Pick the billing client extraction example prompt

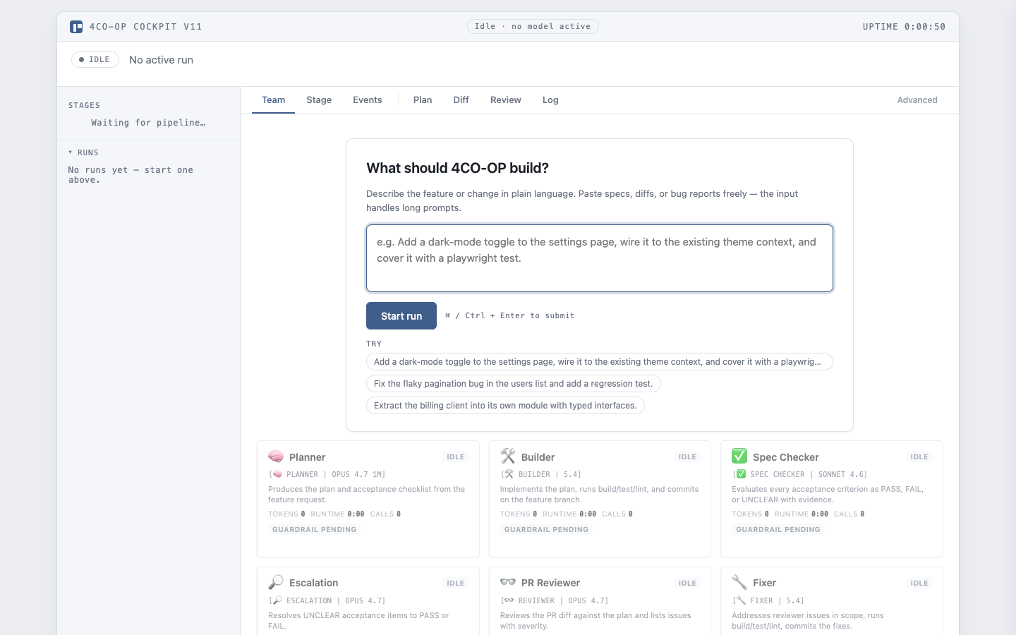click(x=505, y=406)
